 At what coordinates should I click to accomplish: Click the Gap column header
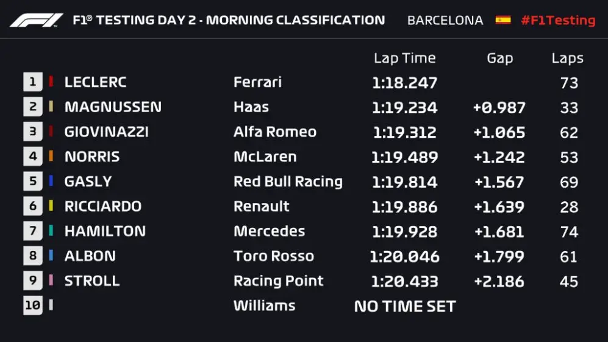pyautogui.click(x=499, y=58)
